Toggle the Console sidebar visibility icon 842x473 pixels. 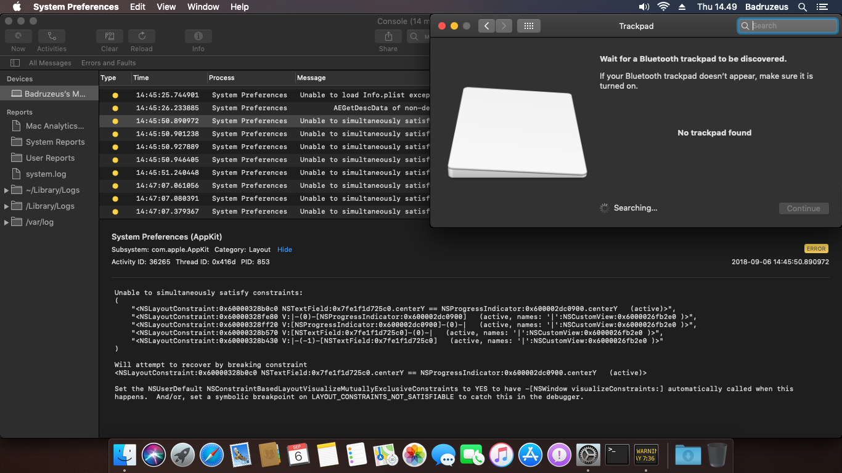15,63
